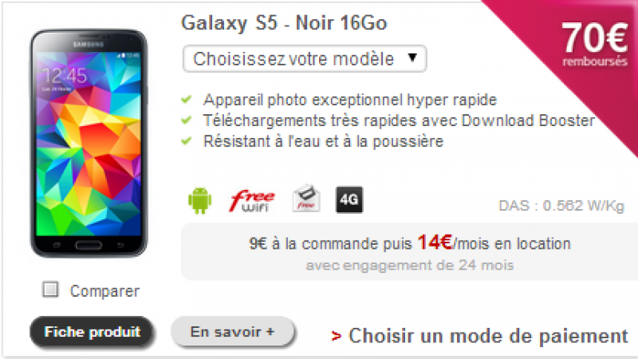Click the Free WiFi logo icon

point(251,201)
